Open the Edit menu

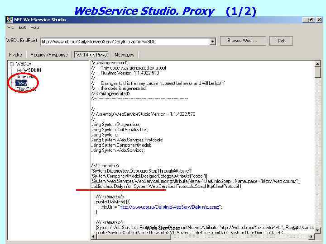[x=22, y=28]
